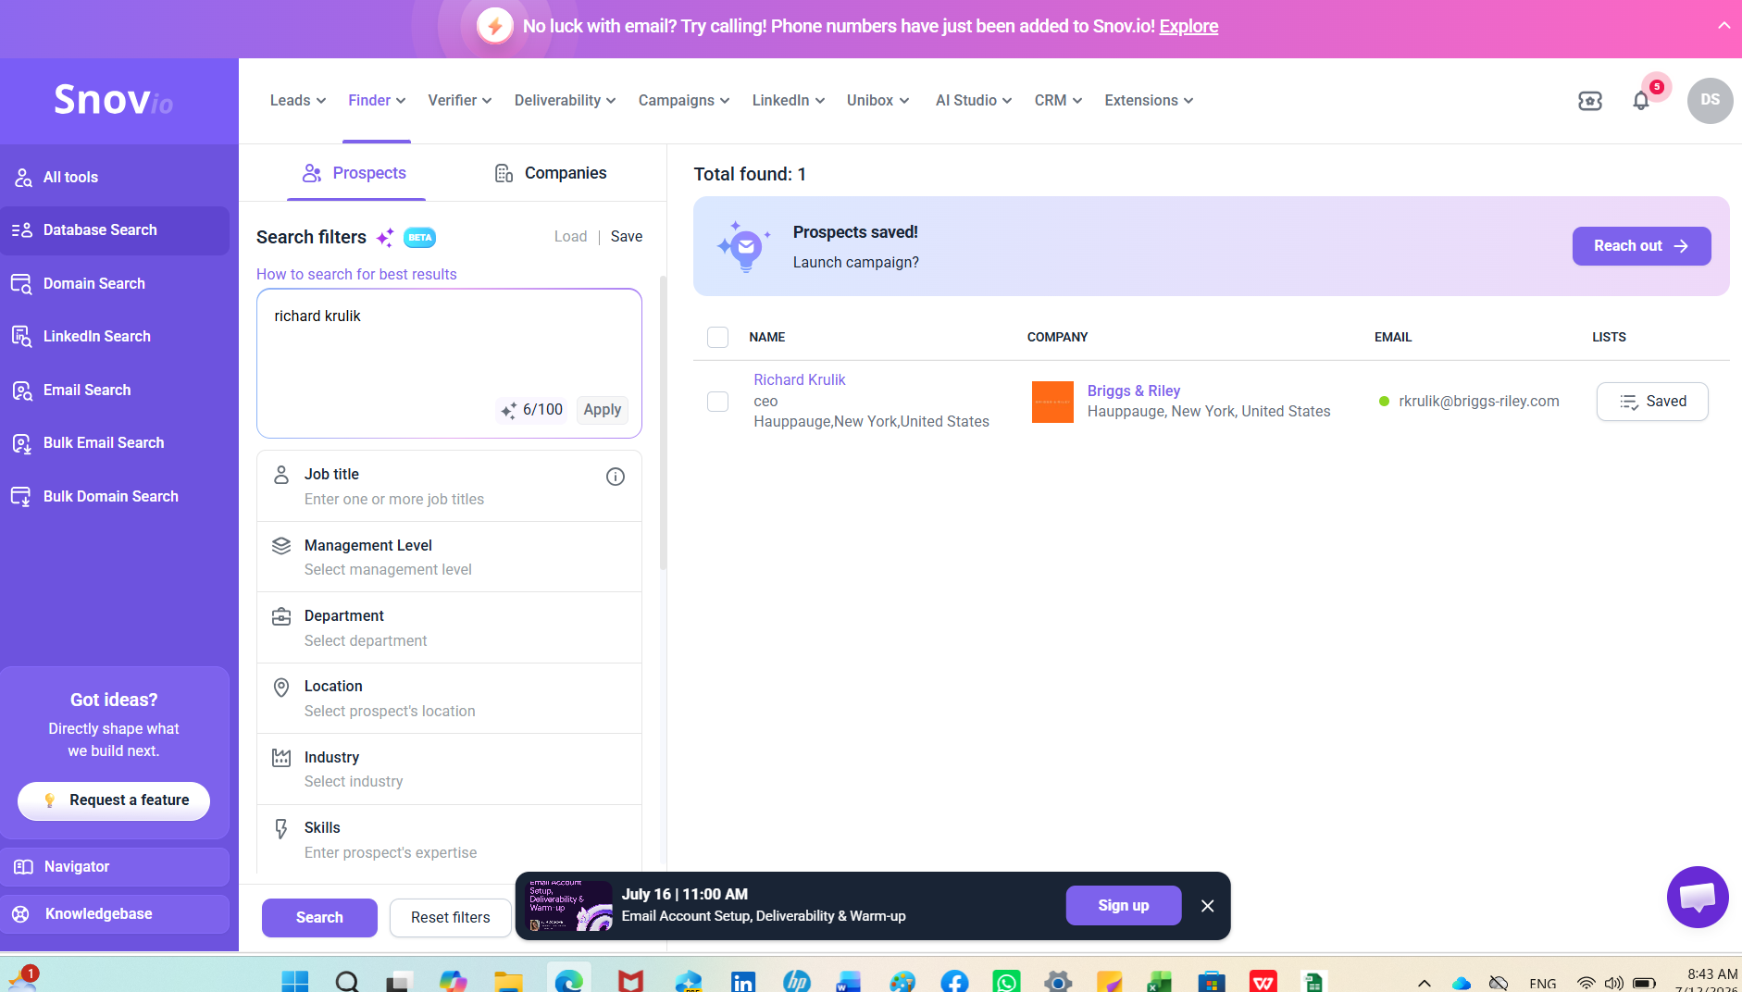Tick the select-all checkbox in table header
Screen dimensions: 1742x992
(717, 337)
